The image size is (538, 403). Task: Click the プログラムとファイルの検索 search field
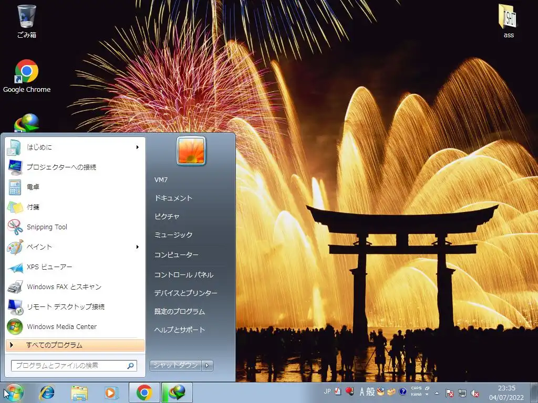[74, 366]
